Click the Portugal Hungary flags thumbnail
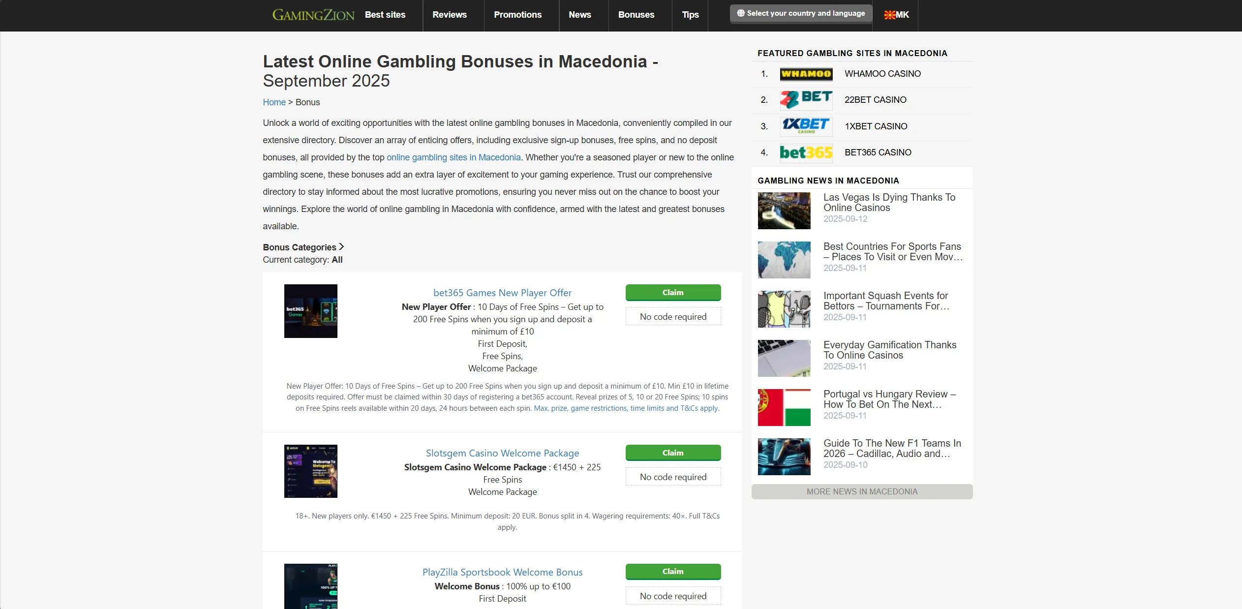 784,407
